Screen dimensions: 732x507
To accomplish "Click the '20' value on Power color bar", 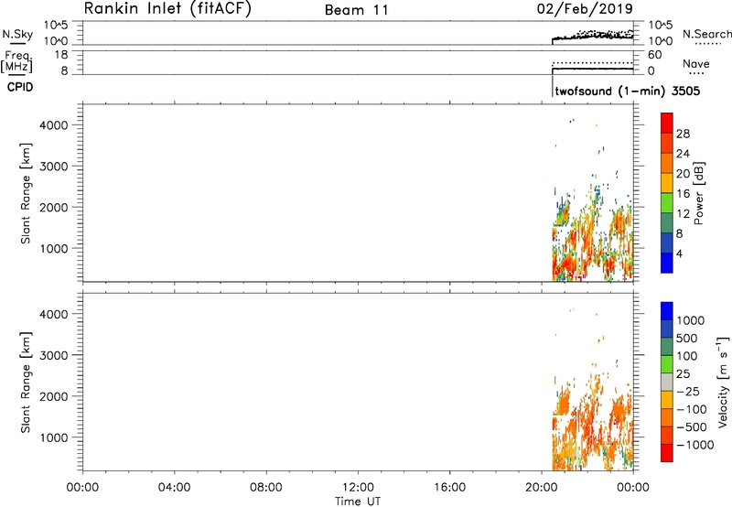I will pos(683,174).
